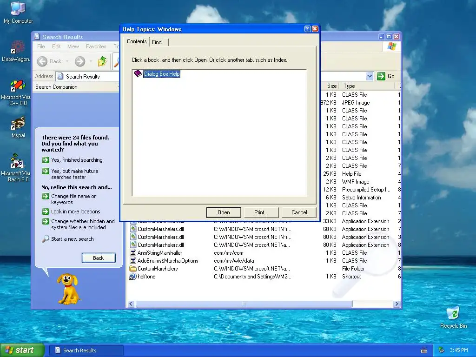Click the Help File type cell
The height and width of the screenshot is (357, 476).
pyautogui.click(x=351, y=174)
